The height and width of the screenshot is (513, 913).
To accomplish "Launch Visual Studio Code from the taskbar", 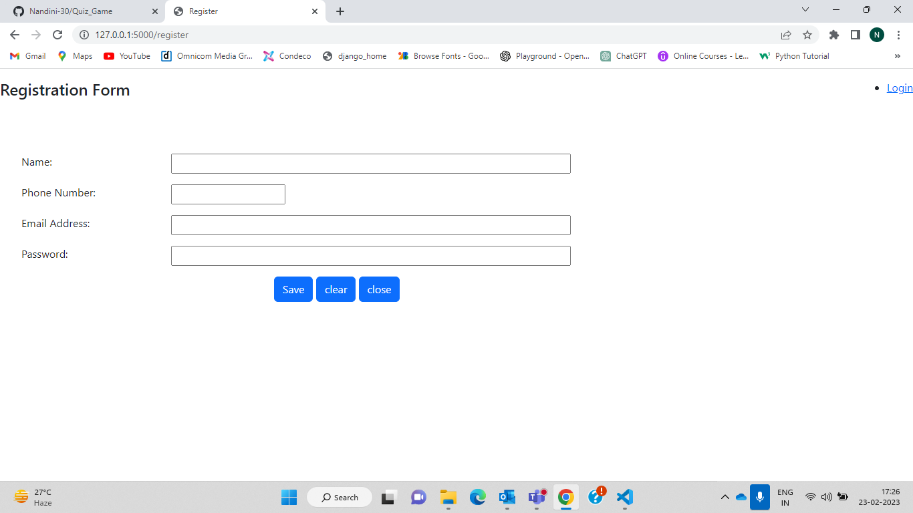I will point(624,497).
